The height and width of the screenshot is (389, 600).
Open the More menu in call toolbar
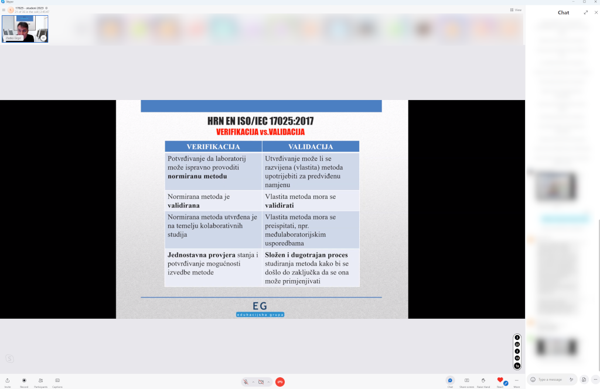pyautogui.click(x=516, y=381)
